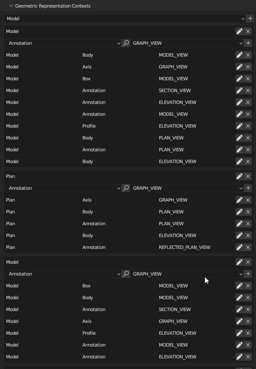256x369 pixels.
Task: Edit the Model Box MODEL_VIEW subcontext
Action: pos(239,79)
